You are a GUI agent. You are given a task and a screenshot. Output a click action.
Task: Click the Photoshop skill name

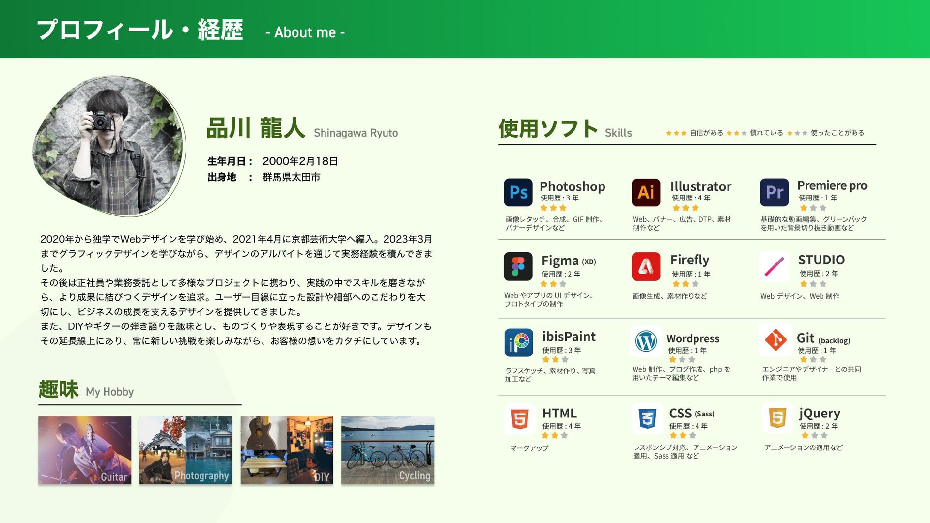pyautogui.click(x=573, y=186)
